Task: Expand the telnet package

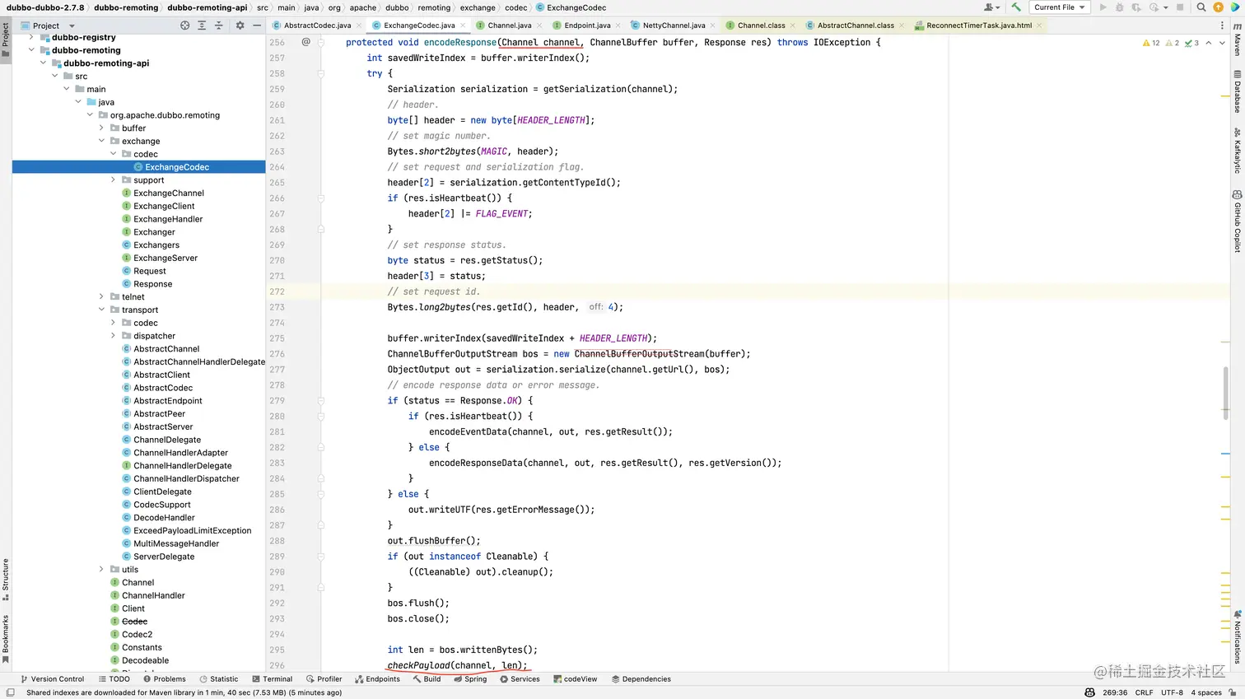Action: 102,297
